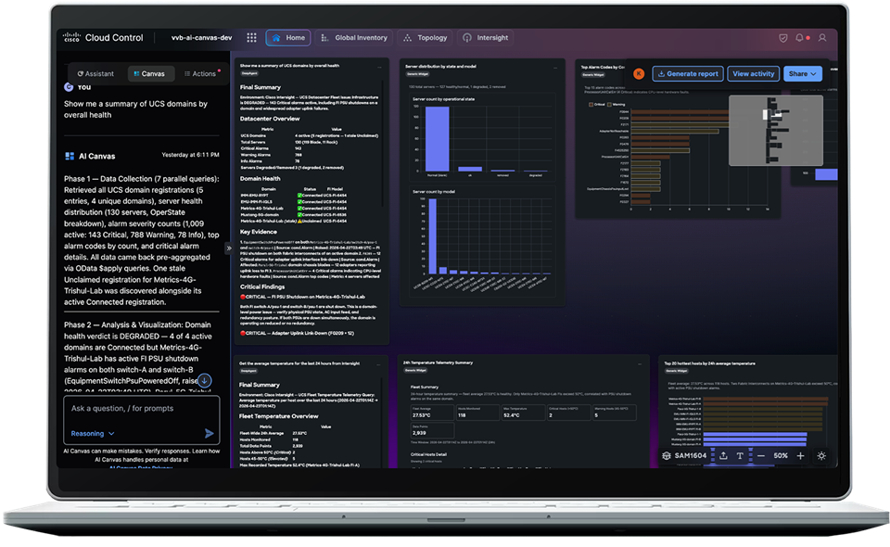The image size is (890, 547).
Task: Click the 'Yesterday at 6:11 PM' timestamp
Action: point(190,155)
